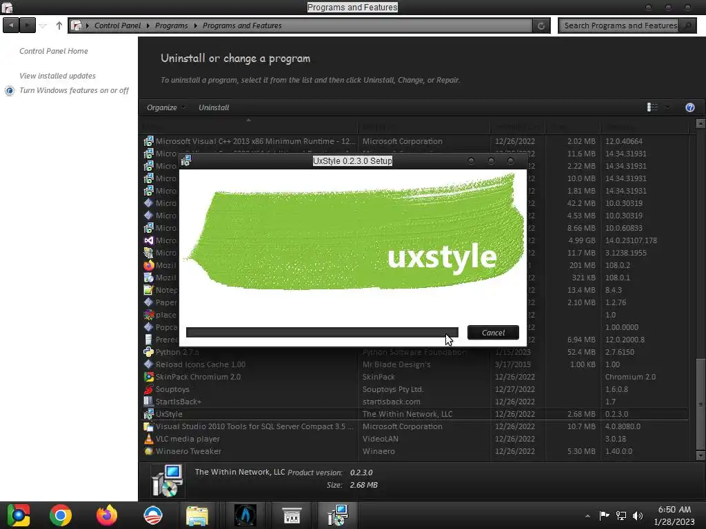This screenshot has width=706, height=529.
Task: Click the 4.99 GB size cell
Action: (x=581, y=240)
